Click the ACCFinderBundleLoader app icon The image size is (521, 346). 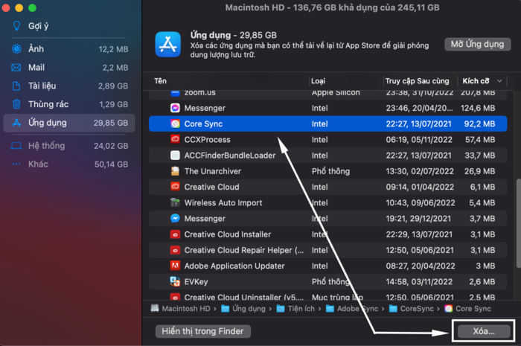click(175, 156)
